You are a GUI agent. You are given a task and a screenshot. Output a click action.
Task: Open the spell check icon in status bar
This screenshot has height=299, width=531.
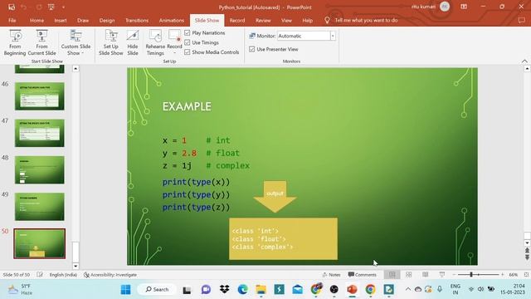click(40, 275)
